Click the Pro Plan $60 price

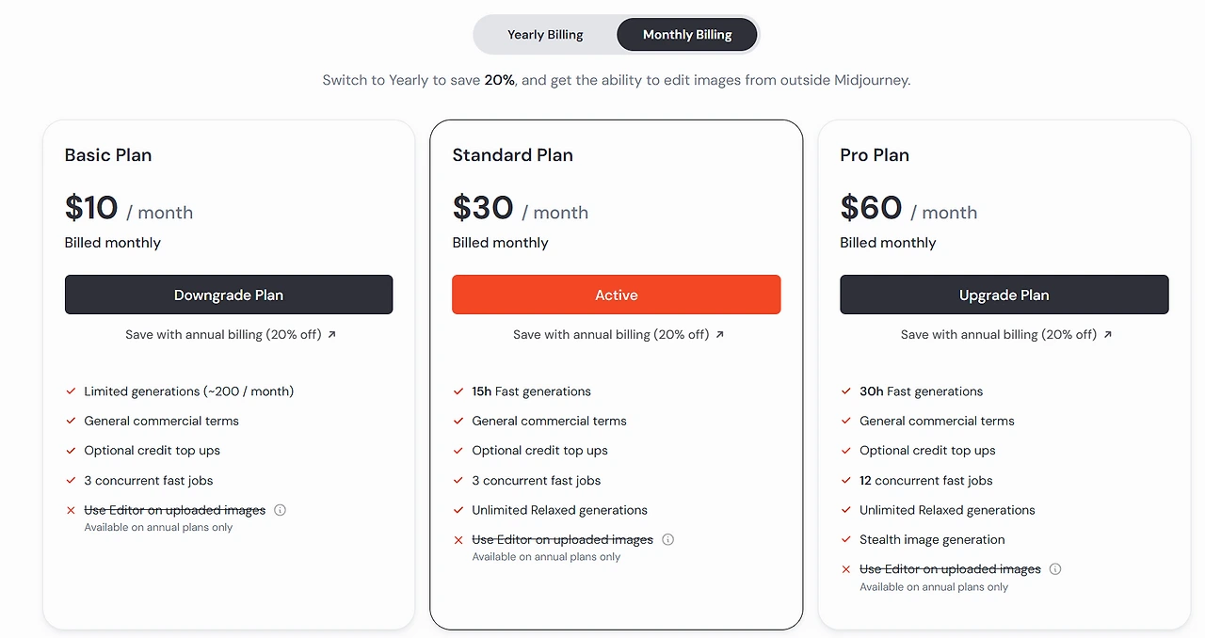click(x=871, y=208)
